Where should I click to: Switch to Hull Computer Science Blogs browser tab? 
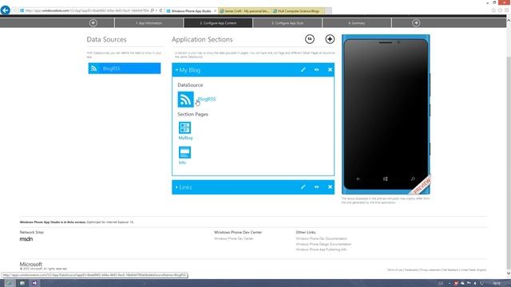[298, 10]
